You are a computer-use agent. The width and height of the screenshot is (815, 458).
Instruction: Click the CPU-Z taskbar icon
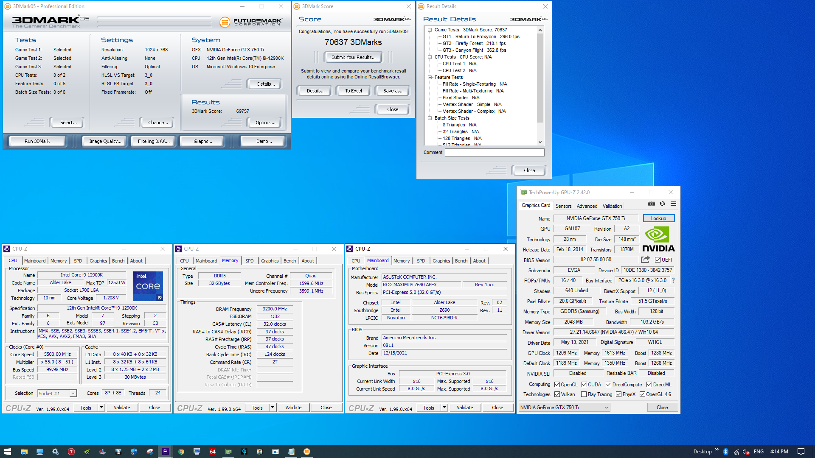click(166, 452)
